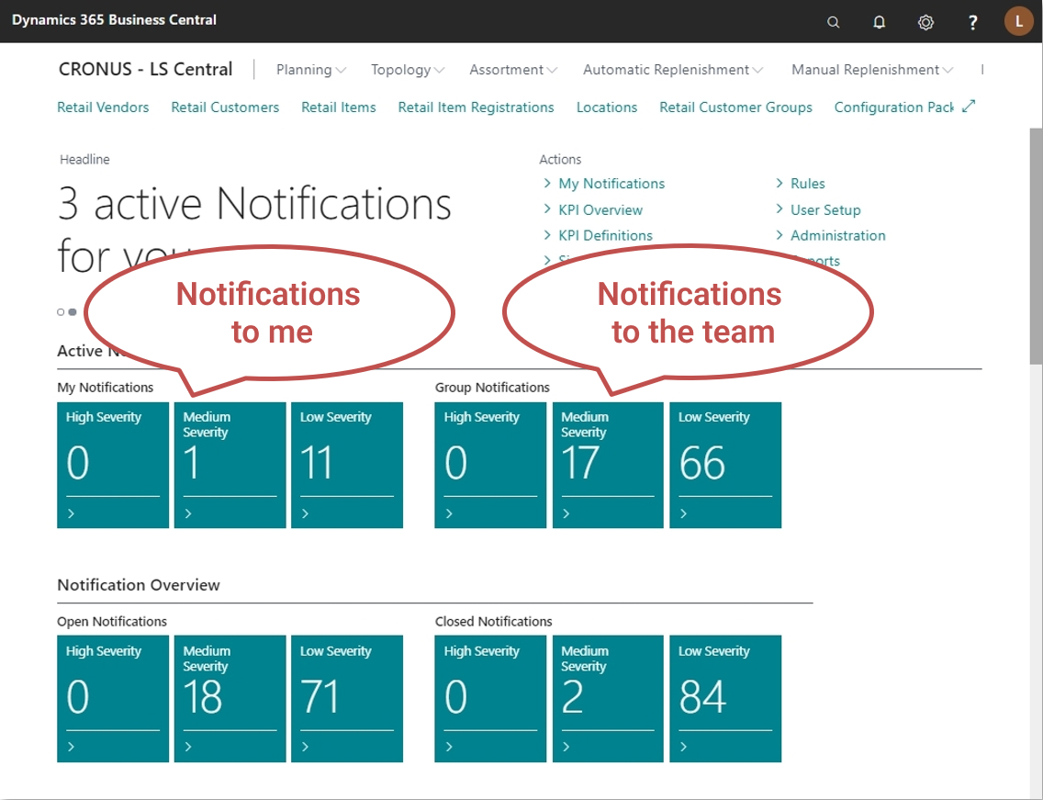
Task: Open Closed Notifications Low Severity count 84
Action: pos(702,697)
